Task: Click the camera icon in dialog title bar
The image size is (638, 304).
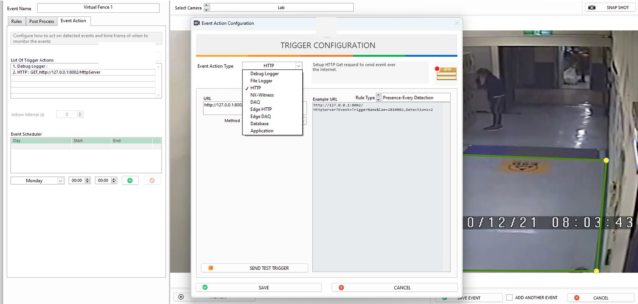Action: click(197, 23)
